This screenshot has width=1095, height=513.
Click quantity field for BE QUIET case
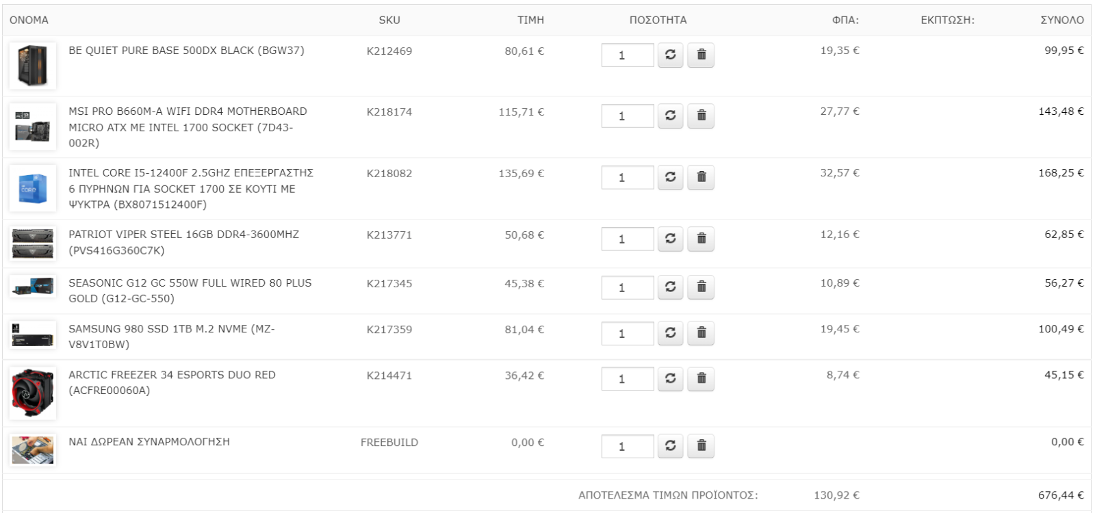628,55
